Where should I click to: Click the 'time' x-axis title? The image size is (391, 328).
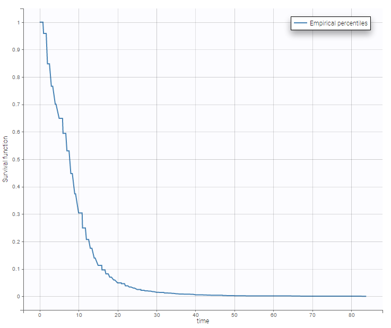point(203,321)
